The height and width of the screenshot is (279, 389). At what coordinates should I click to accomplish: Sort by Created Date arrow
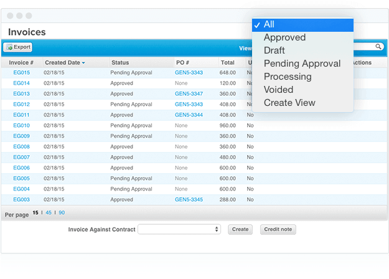coord(83,63)
